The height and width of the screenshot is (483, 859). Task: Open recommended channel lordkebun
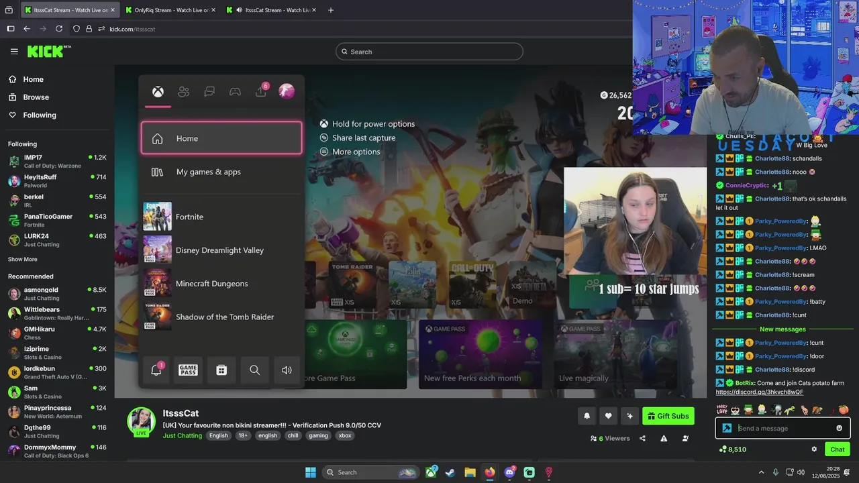point(57,372)
